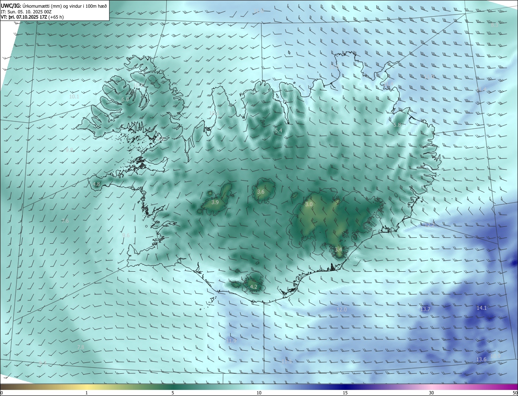Image resolution: width=518 pixels, height=396 pixels.
Task: Click the 11.9 value south of the coast
Action: tap(231, 341)
